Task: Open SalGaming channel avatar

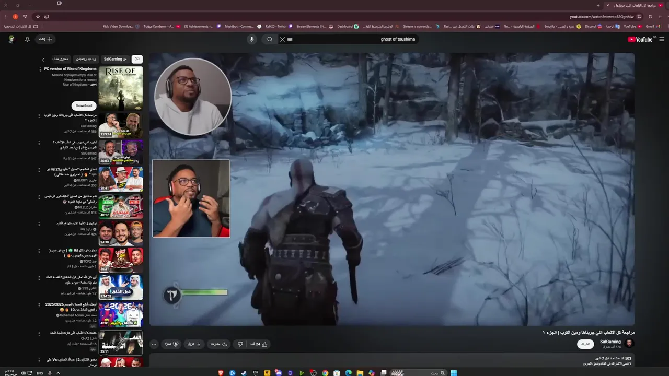Action: click(629, 344)
